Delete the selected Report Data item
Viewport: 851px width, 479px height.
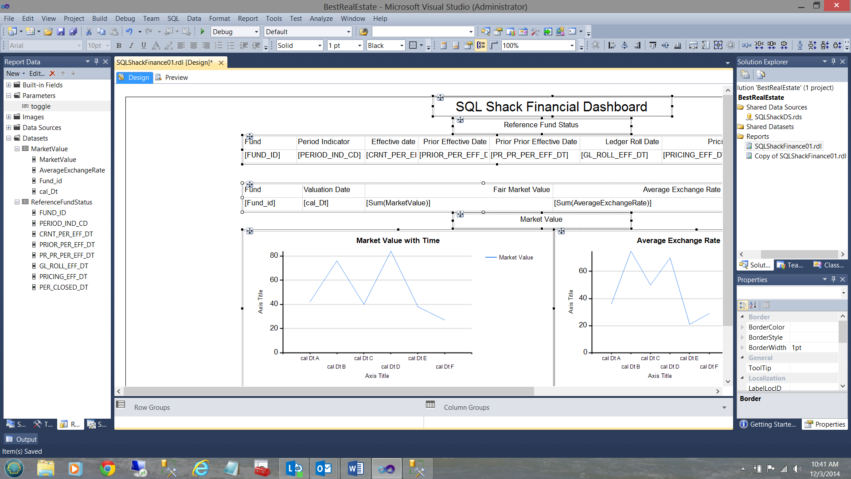click(52, 73)
